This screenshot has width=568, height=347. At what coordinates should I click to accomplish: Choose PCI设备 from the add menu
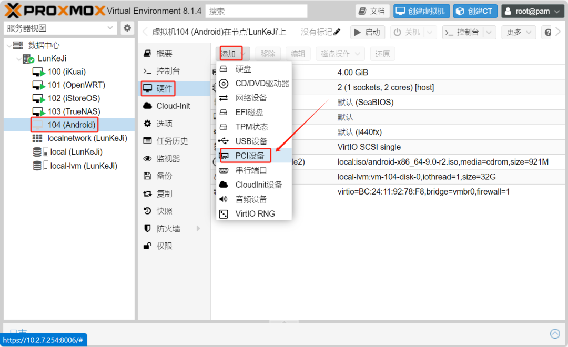click(x=254, y=156)
